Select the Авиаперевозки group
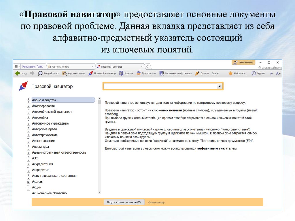The height and width of the screenshot is (221, 295). [43, 106]
